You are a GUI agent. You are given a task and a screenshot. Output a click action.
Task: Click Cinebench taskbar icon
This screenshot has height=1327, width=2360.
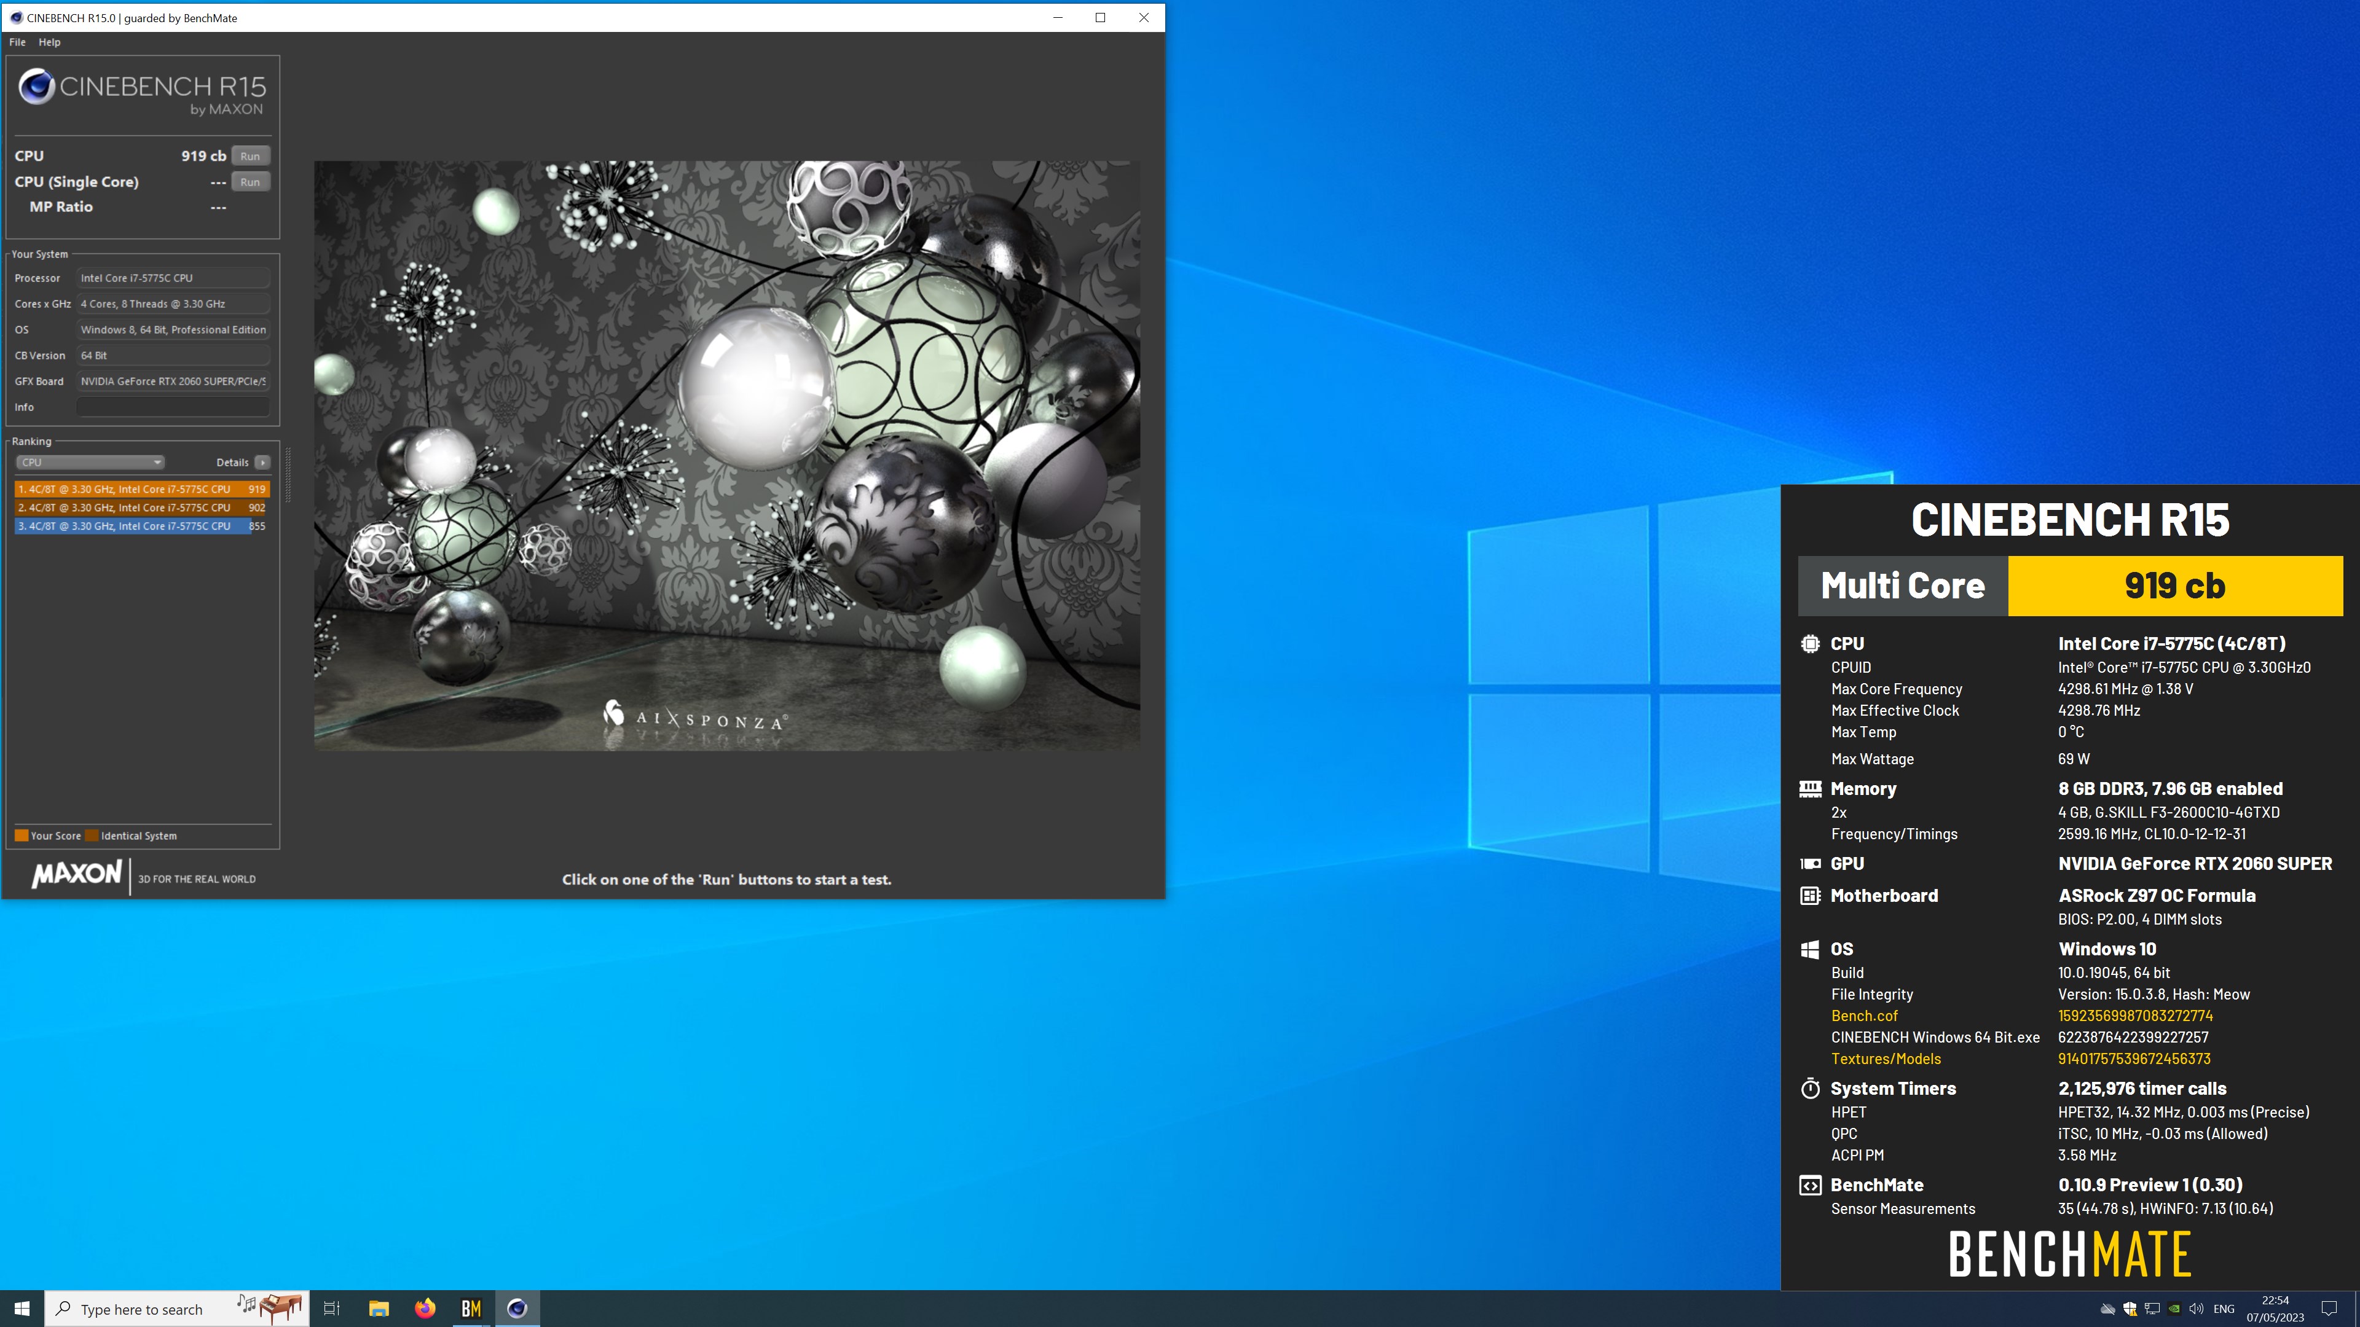coord(517,1309)
